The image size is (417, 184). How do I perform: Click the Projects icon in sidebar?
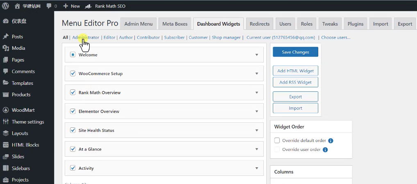[x=6, y=180]
